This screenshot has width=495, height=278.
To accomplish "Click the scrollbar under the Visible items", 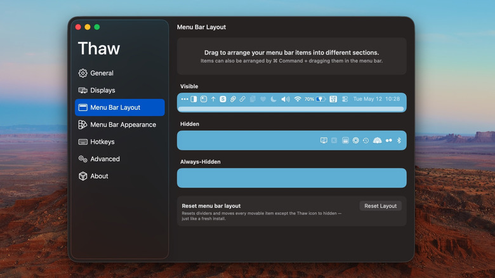I will [x=291, y=109].
